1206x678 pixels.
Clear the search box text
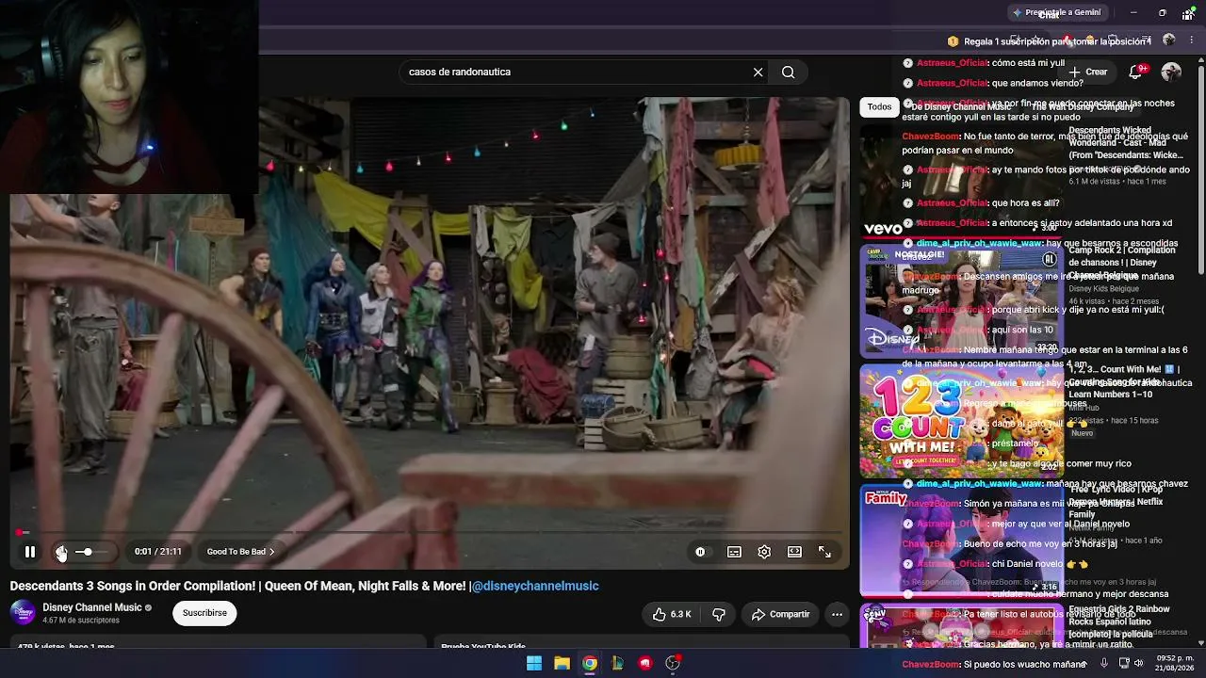pyautogui.click(x=758, y=72)
